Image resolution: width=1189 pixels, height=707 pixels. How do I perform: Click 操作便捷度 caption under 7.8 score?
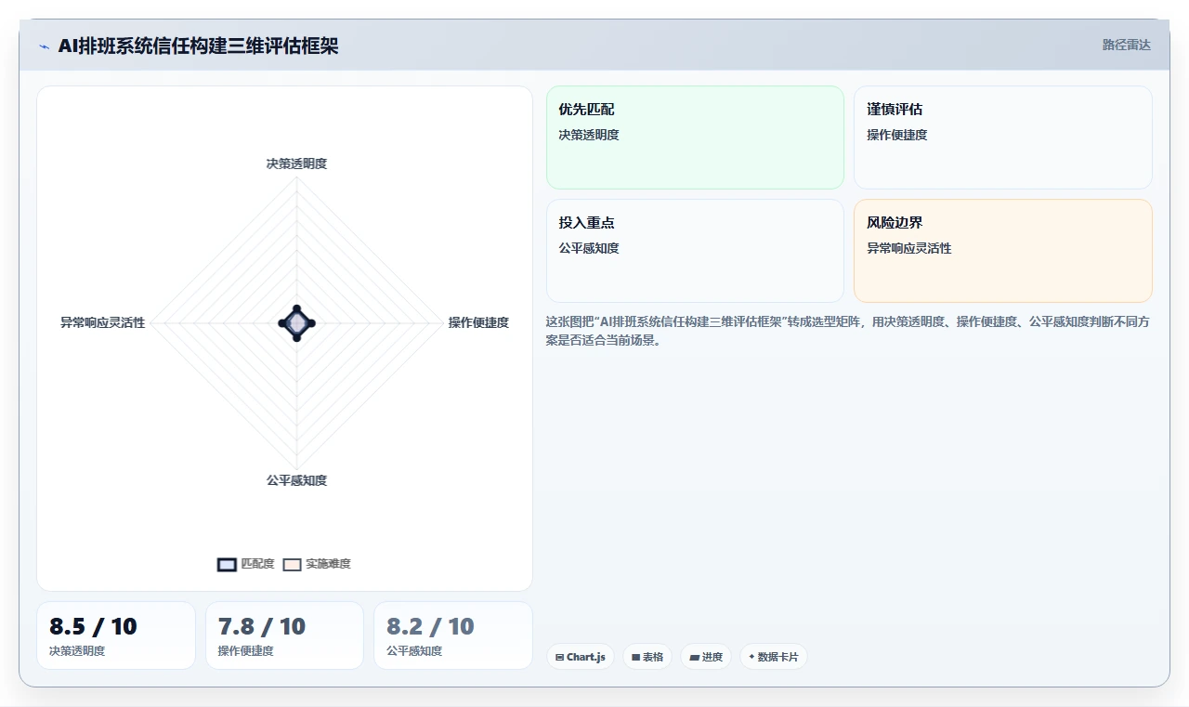[246, 650]
